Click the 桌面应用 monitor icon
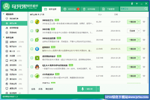This screenshot has height=100, width=150. pos(7,88)
